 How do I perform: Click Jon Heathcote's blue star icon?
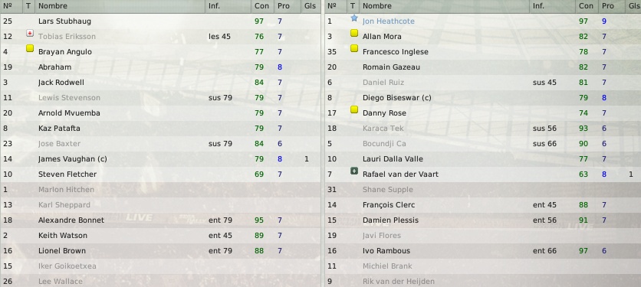[x=354, y=18]
